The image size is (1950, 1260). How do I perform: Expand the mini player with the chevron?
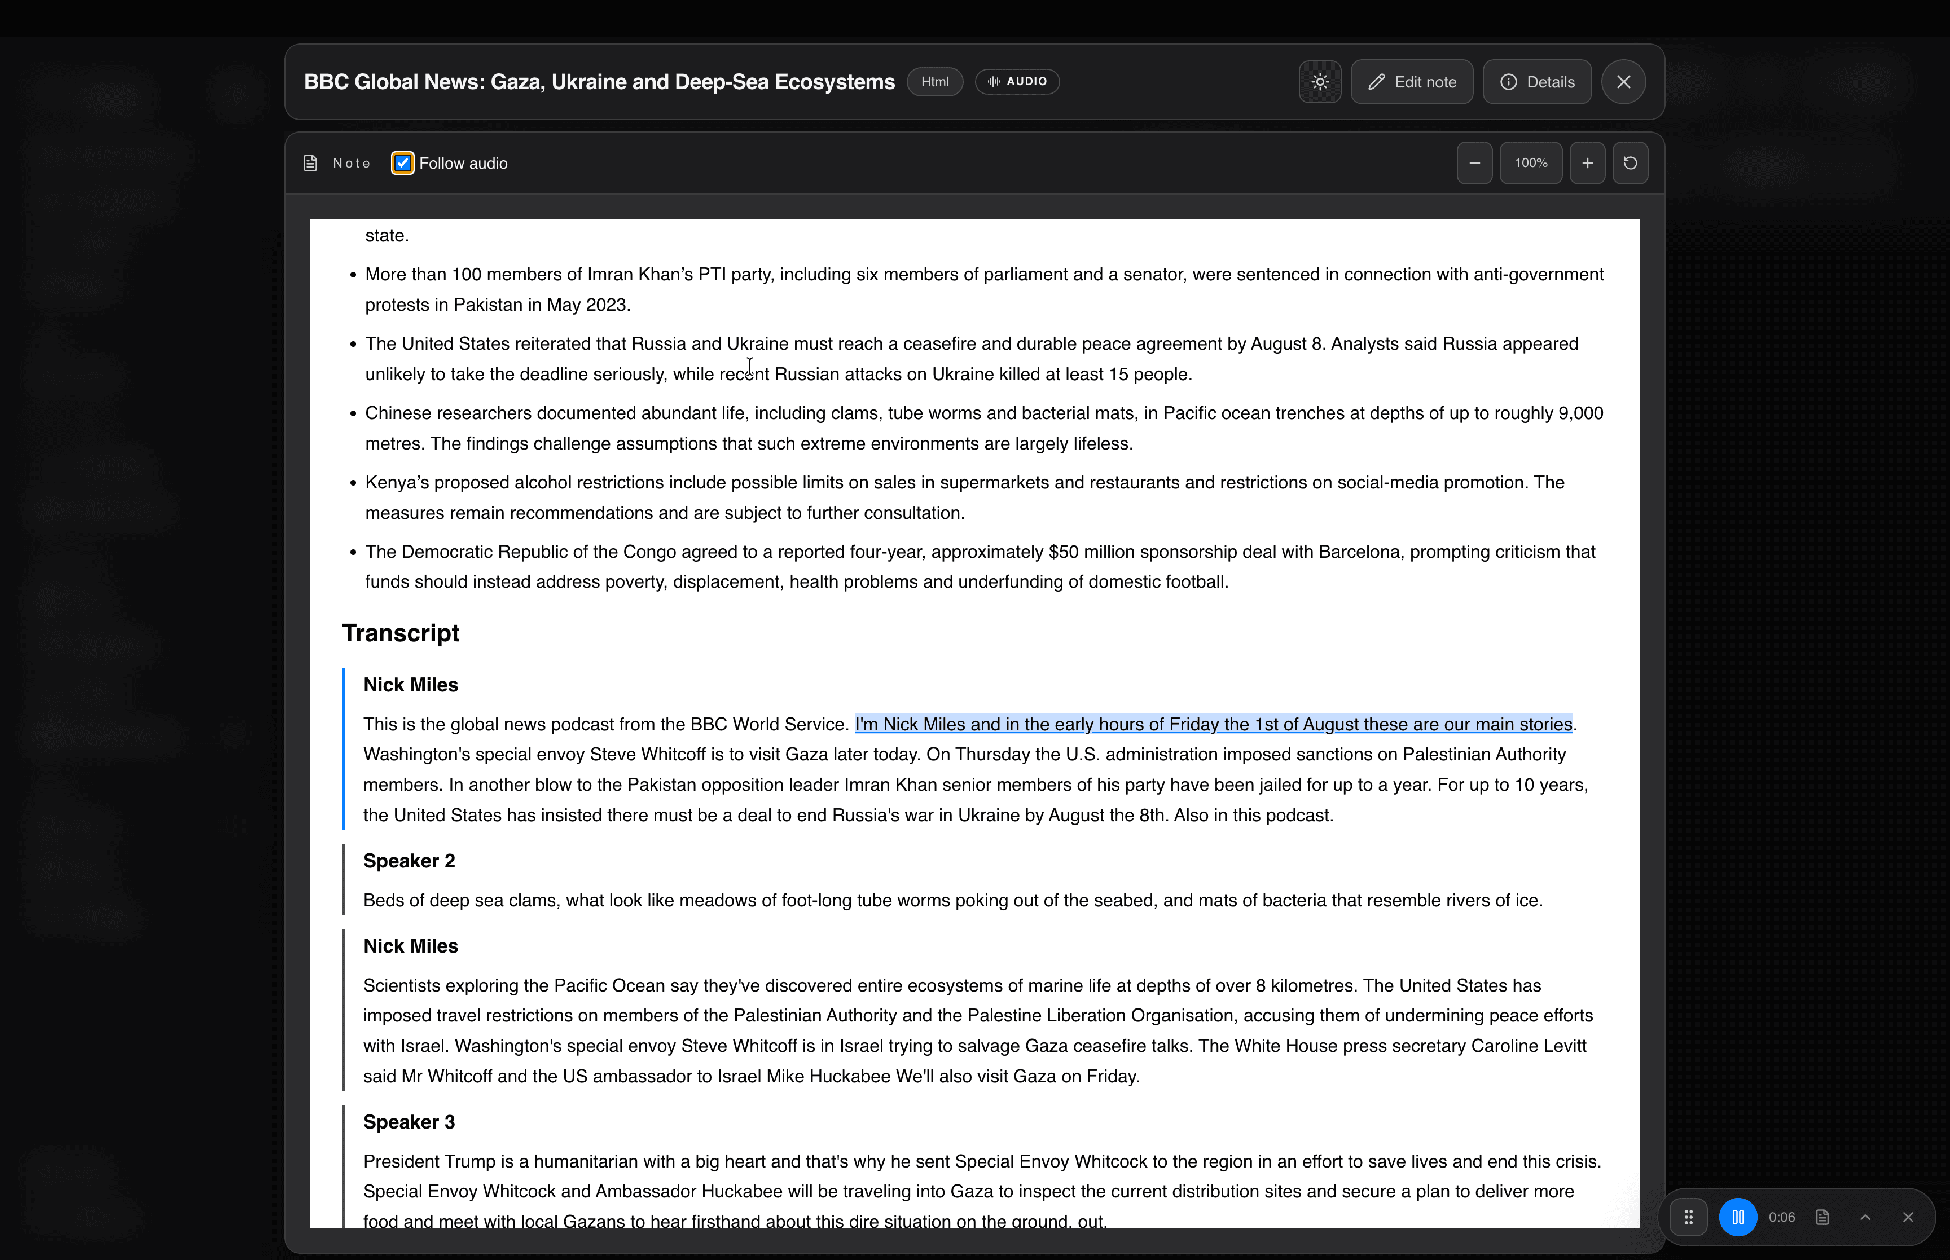(x=1865, y=1217)
